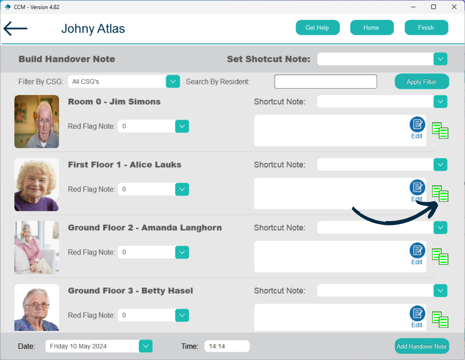Click the Time field showing 14:14
The image size is (465, 360).
[227, 346]
